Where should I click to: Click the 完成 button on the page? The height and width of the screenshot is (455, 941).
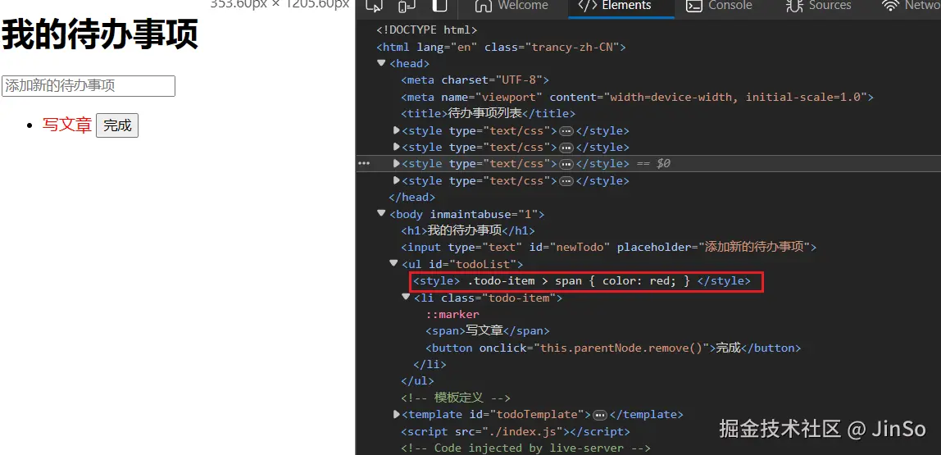coord(117,125)
